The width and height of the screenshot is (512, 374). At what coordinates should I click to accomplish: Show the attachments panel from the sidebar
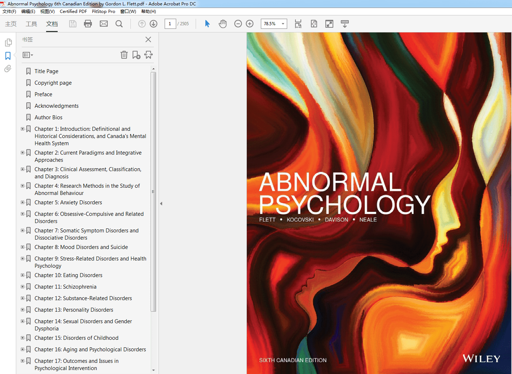(8, 69)
